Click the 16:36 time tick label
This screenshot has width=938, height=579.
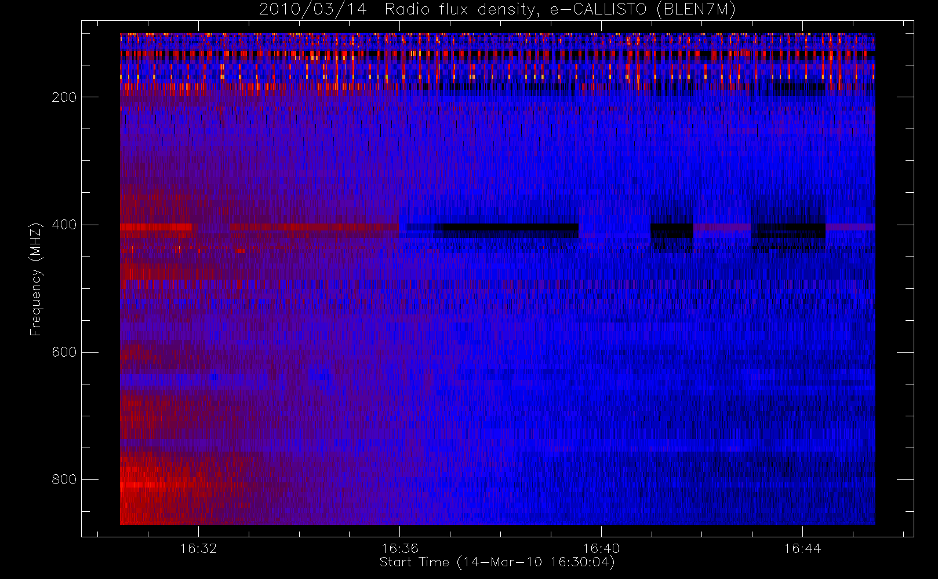pos(400,548)
